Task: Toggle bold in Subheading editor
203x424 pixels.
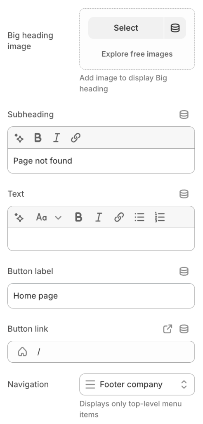Action: [x=38, y=138]
